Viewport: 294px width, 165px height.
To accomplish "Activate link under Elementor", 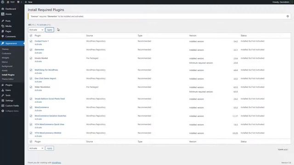I will [38, 53].
